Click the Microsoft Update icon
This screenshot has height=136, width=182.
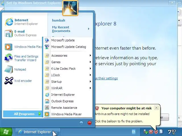tap(47, 40)
